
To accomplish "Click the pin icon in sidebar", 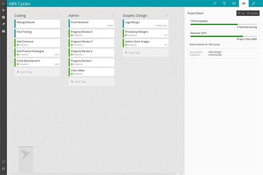I will tap(3, 25).
